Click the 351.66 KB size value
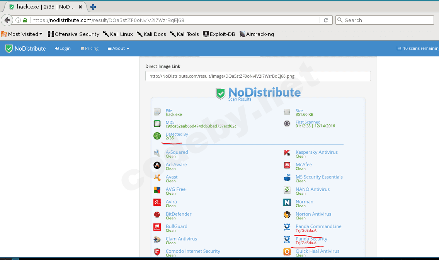Screen dimensions: 439x260 (305, 114)
